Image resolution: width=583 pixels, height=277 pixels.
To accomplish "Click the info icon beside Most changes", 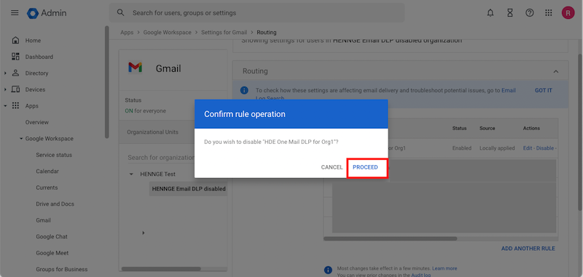I will point(328,270).
